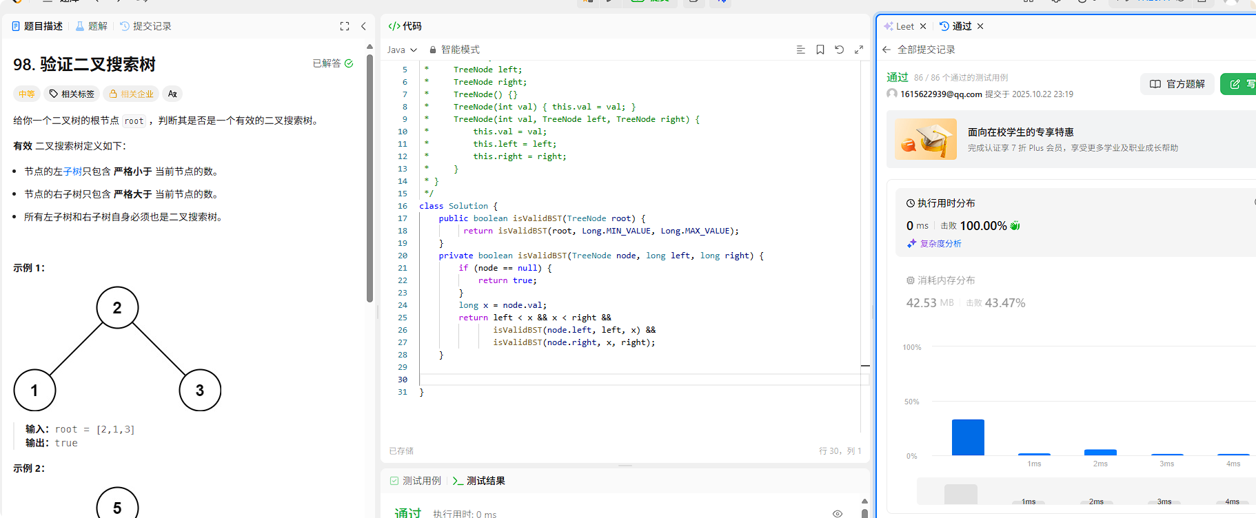Click the 消耗内存分布 chip icon
1256x518 pixels.
911,280
